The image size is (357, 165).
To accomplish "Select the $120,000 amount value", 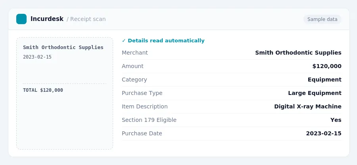I will click(x=327, y=66).
